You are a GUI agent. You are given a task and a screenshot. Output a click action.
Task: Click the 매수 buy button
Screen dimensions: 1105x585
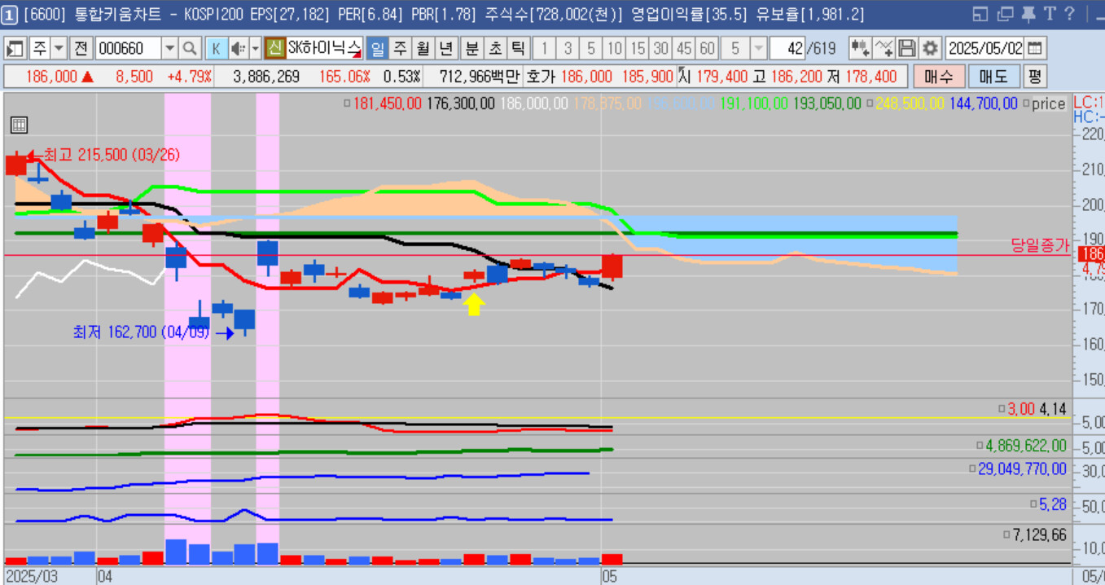point(938,77)
